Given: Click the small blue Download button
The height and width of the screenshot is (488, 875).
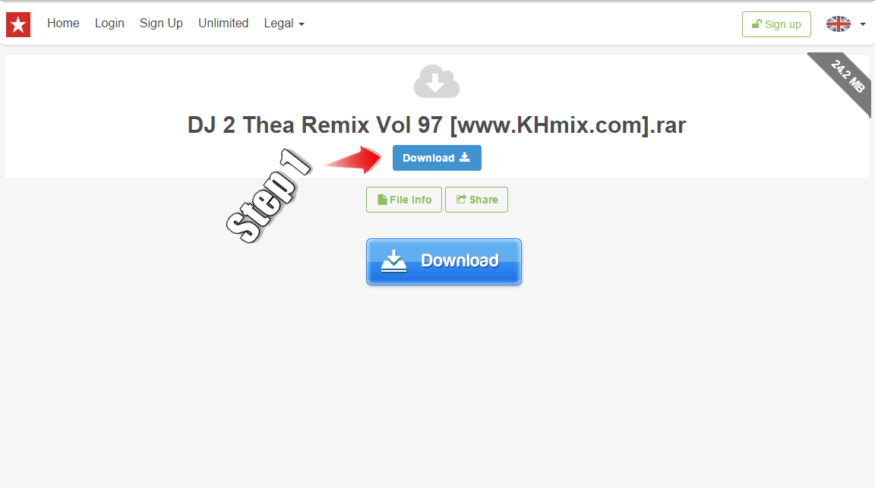Looking at the screenshot, I should pos(437,158).
